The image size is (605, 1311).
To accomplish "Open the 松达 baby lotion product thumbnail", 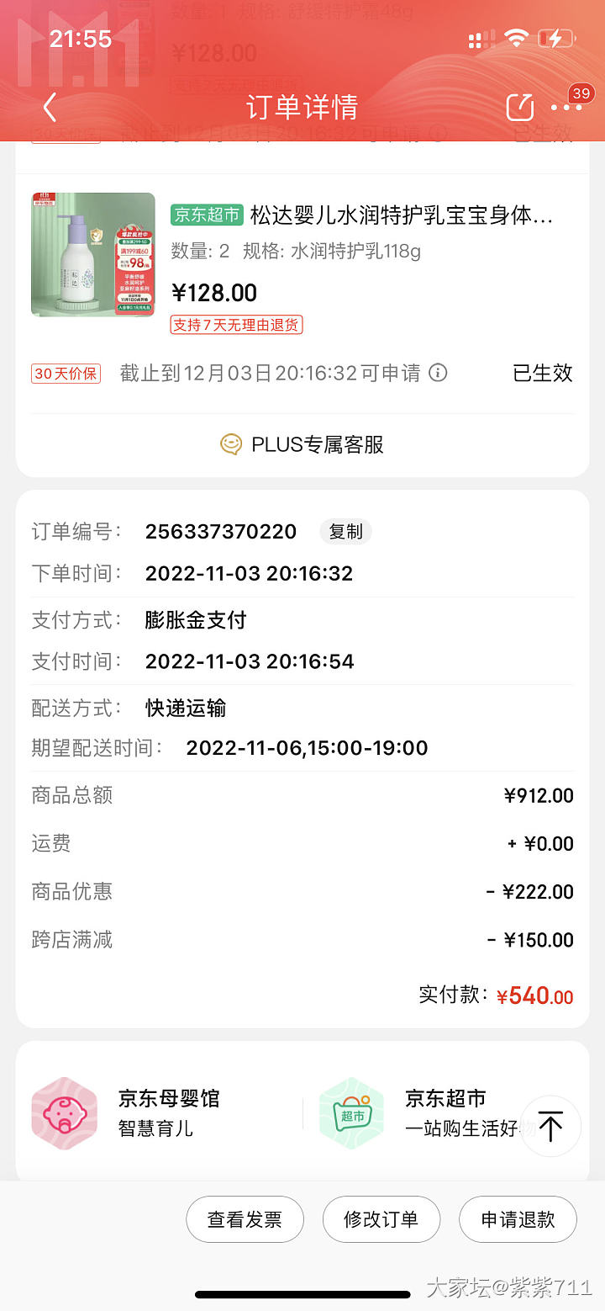I will 93,255.
